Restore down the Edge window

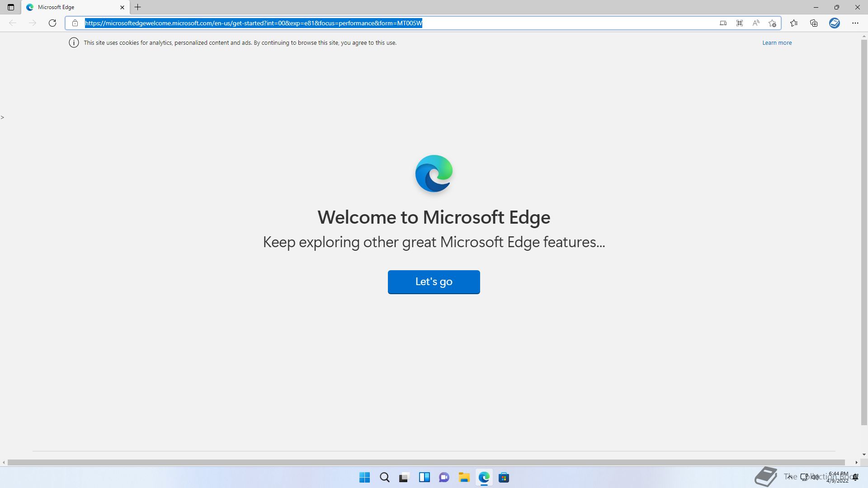[837, 7]
